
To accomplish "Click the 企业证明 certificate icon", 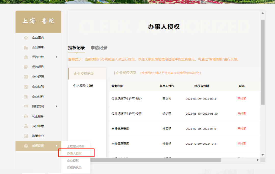I will (26, 86).
